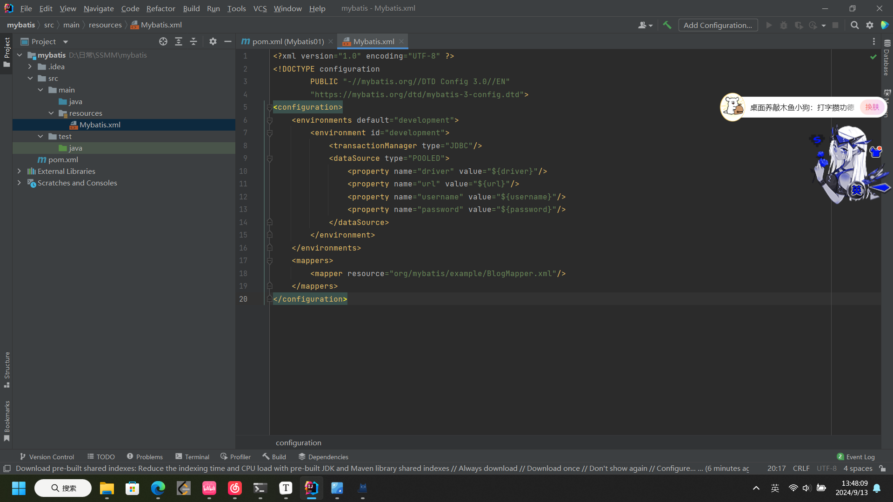
Task: Open the Event Log
Action: click(x=855, y=457)
